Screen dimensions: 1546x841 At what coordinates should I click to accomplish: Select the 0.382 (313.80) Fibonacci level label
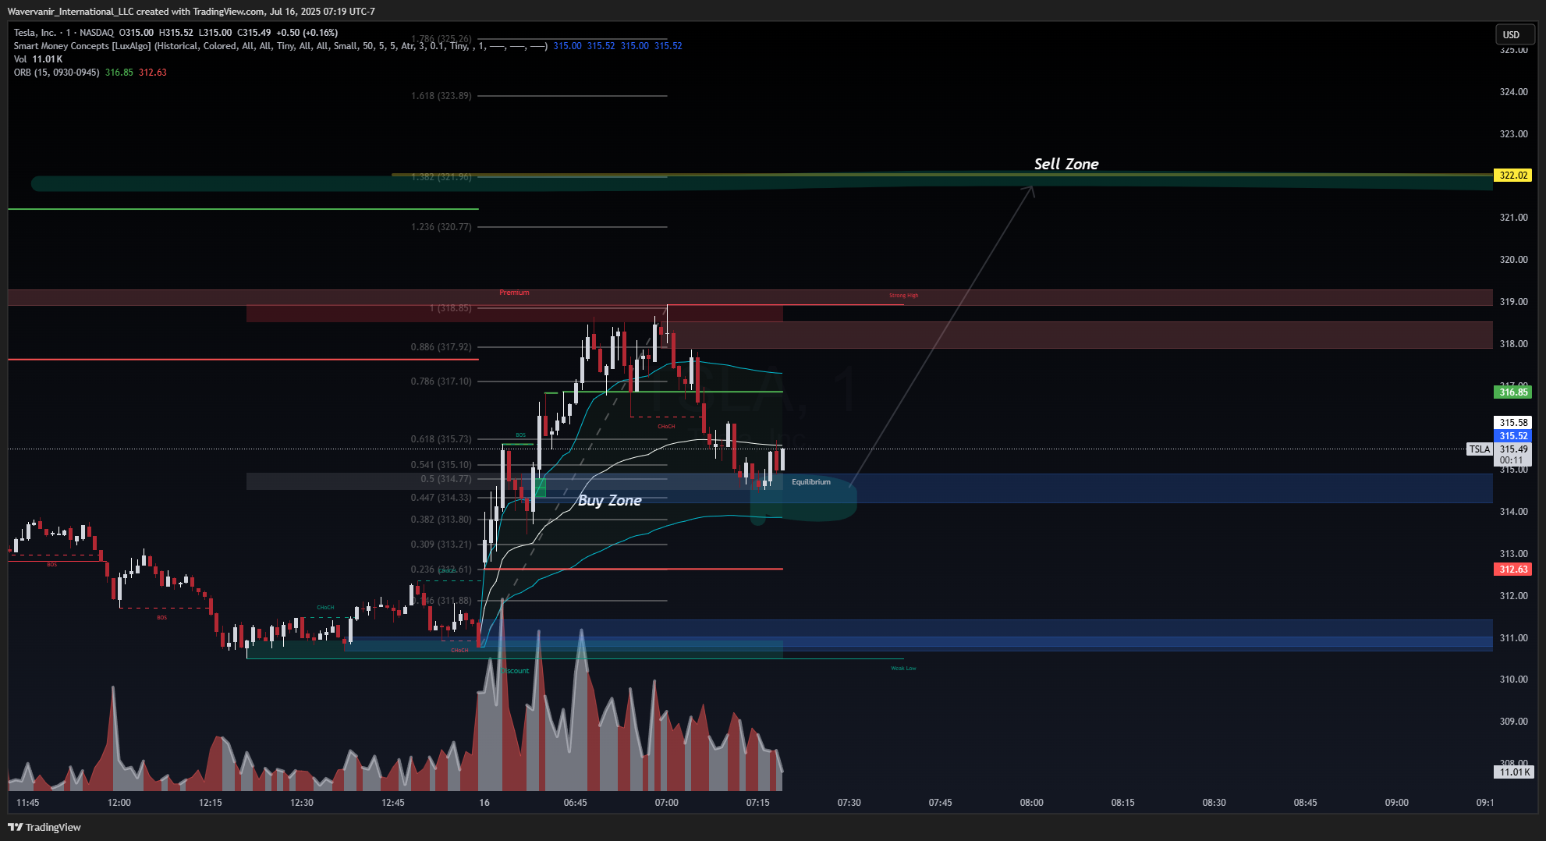[x=441, y=520]
